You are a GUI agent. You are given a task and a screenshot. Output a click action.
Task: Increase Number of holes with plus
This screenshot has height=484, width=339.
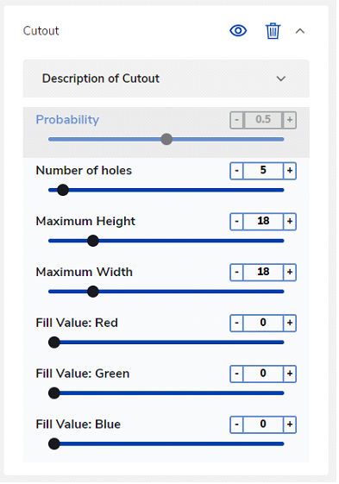290,171
